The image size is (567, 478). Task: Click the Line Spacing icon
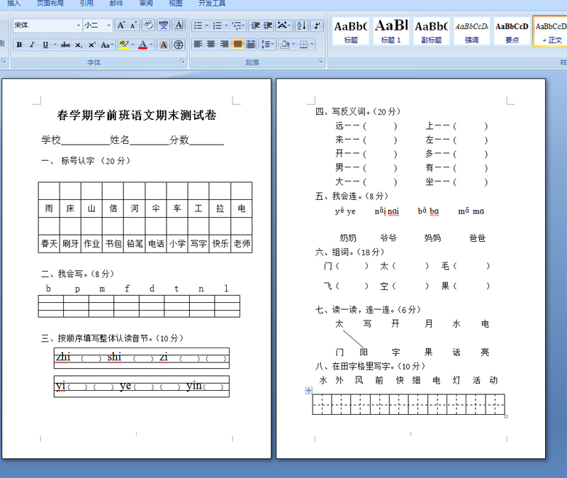[x=266, y=45]
